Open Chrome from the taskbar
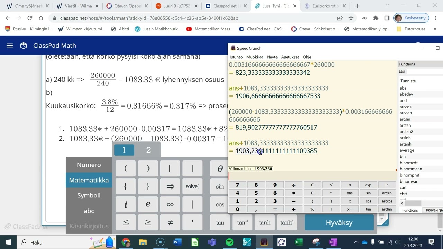 tap(126, 242)
